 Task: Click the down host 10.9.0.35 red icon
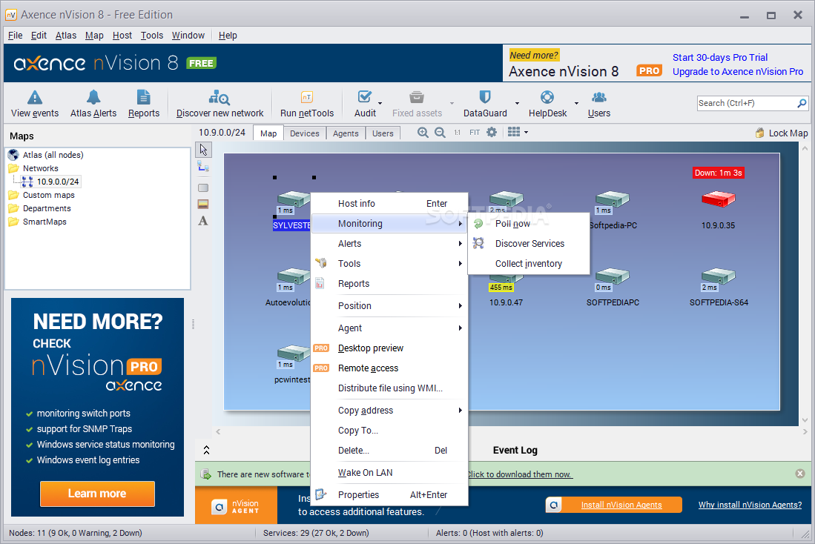coord(719,199)
